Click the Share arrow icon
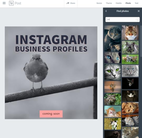This screenshot has height=138, width=142. [x=68, y=3]
